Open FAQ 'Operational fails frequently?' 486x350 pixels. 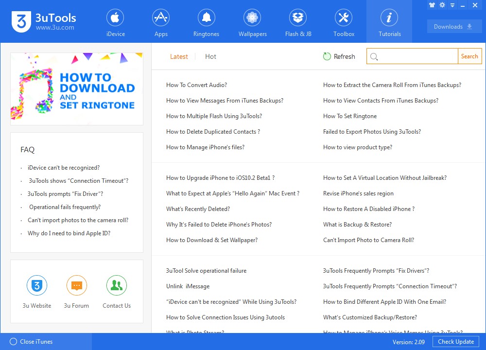[x=65, y=207]
